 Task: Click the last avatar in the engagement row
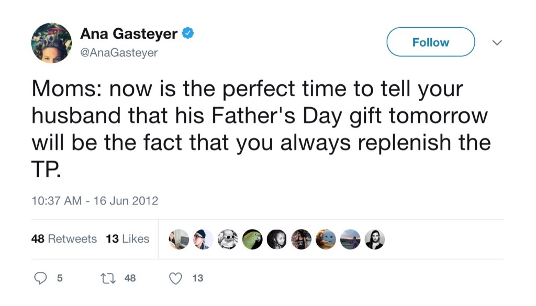(x=376, y=239)
